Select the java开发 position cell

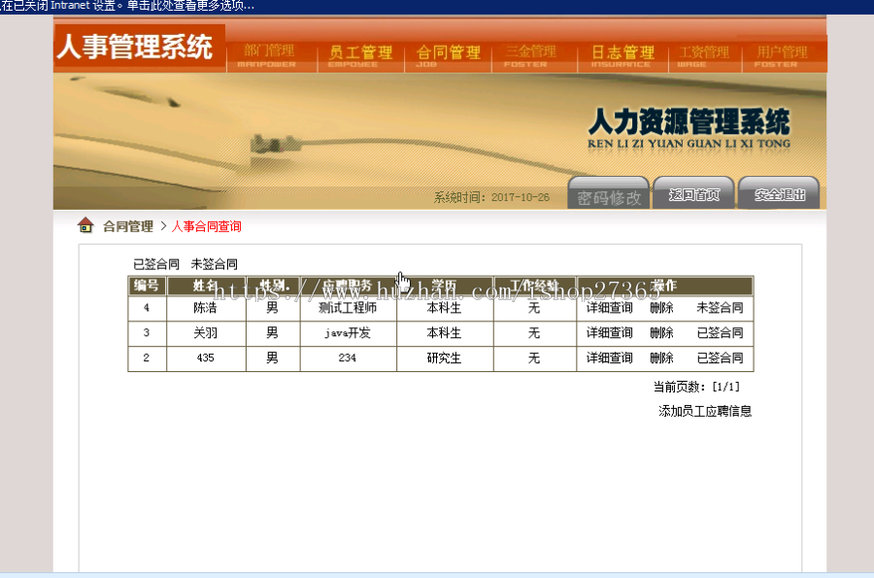coord(348,333)
